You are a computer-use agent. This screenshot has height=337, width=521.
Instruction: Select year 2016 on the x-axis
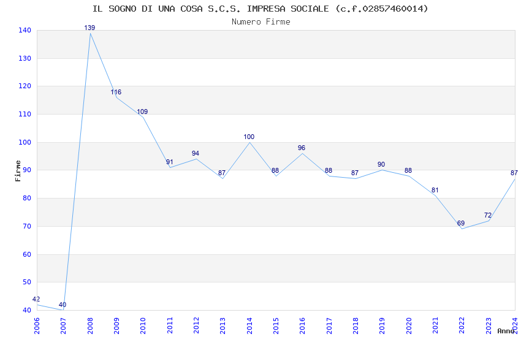point(302,325)
